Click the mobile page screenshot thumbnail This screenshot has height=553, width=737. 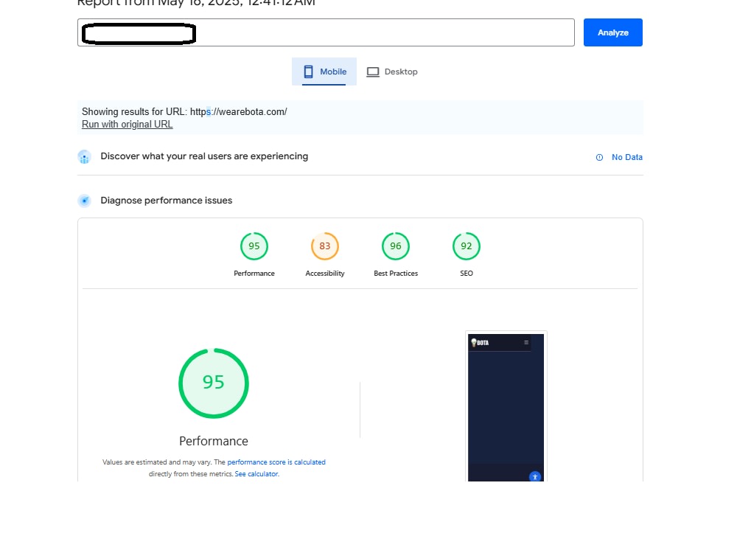click(x=506, y=407)
